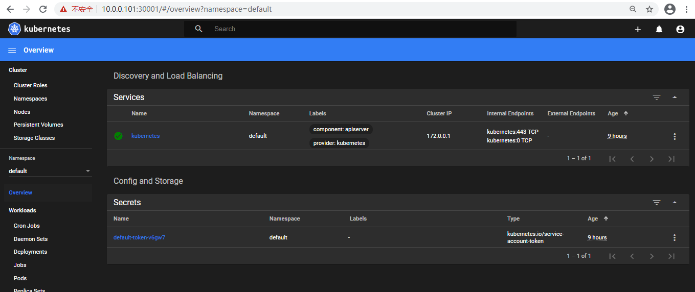This screenshot has height=292, width=695.
Task: Click the filter icon in Services card
Action: (657, 97)
